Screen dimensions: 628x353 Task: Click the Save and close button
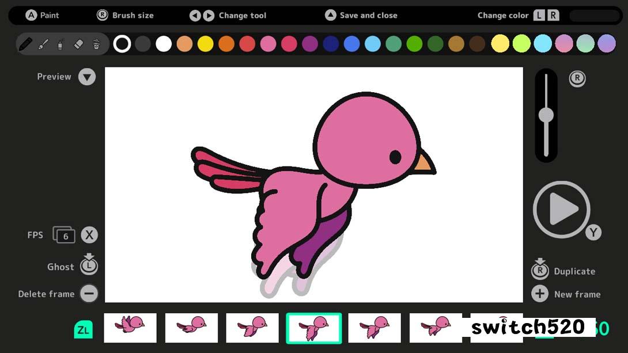(x=331, y=16)
